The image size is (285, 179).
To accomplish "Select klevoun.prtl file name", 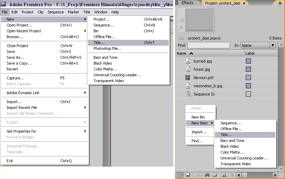I will (x=204, y=78).
